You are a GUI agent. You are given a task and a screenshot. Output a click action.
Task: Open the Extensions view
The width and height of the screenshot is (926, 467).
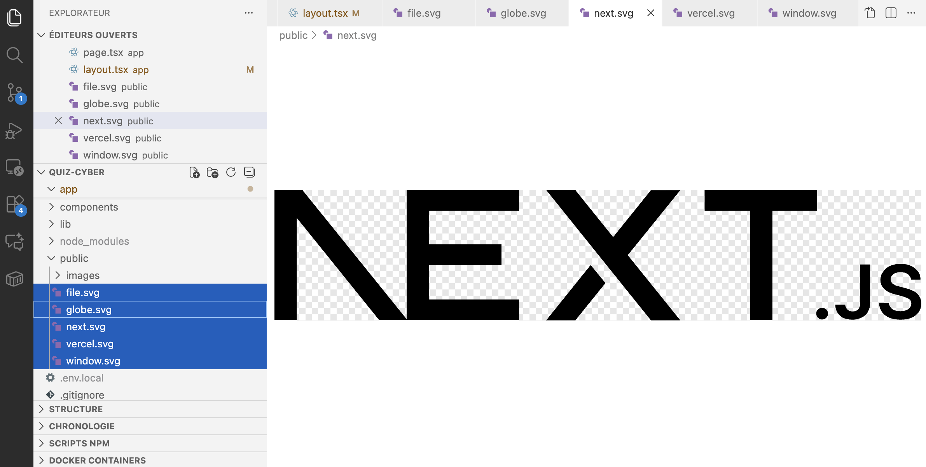[x=15, y=204]
